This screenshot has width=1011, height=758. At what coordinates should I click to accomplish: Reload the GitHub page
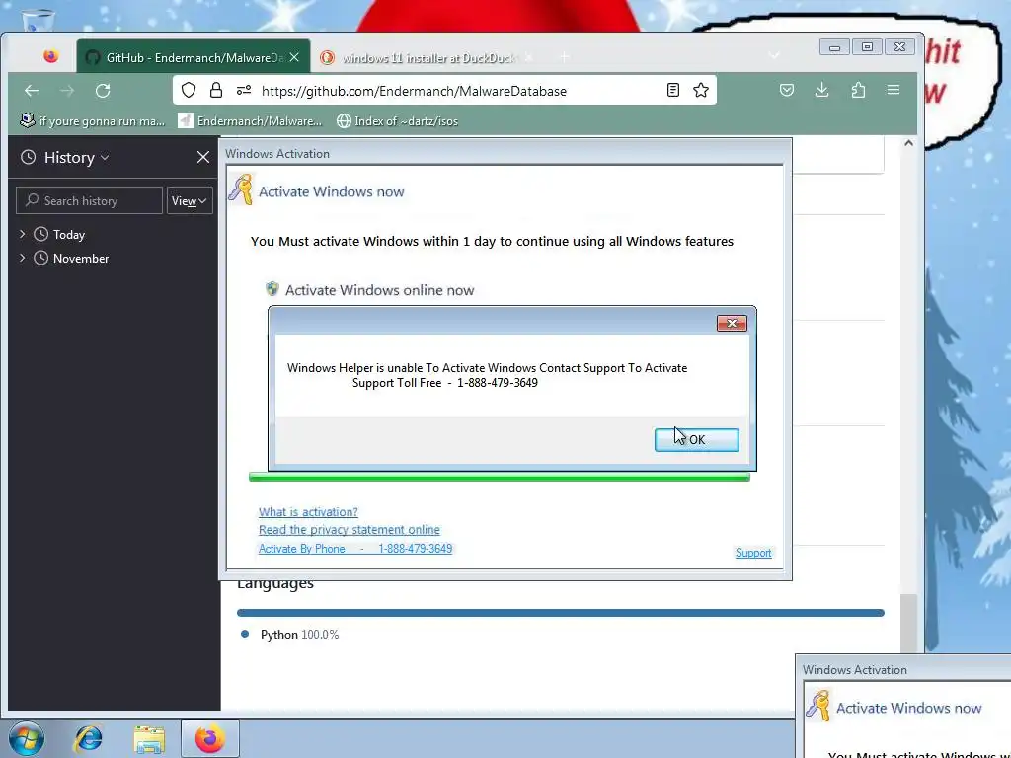(x=103, y=91)
